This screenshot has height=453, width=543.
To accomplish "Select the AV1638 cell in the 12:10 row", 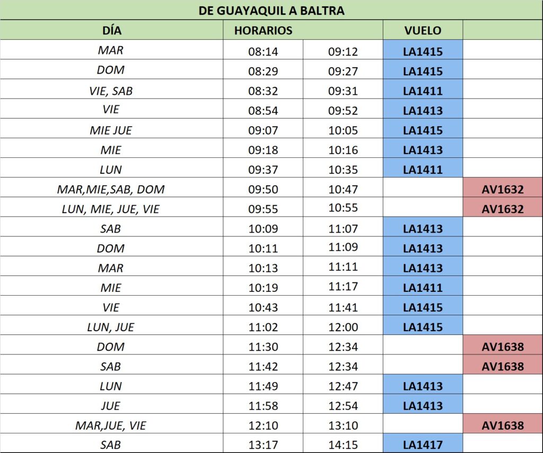I will pos(502,425).
